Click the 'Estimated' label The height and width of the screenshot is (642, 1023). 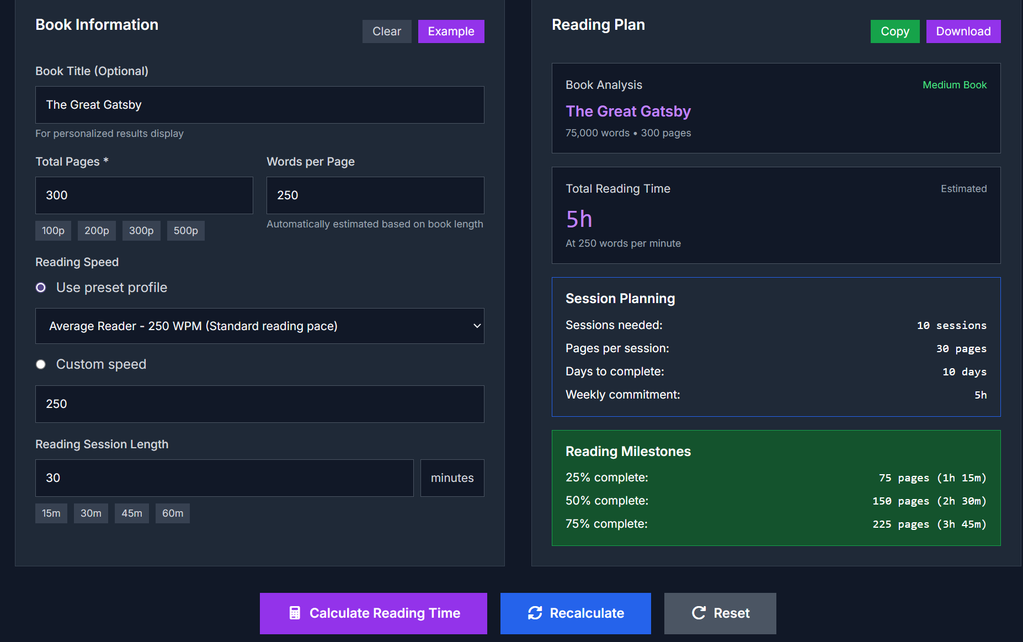click(x=963, y=189)
